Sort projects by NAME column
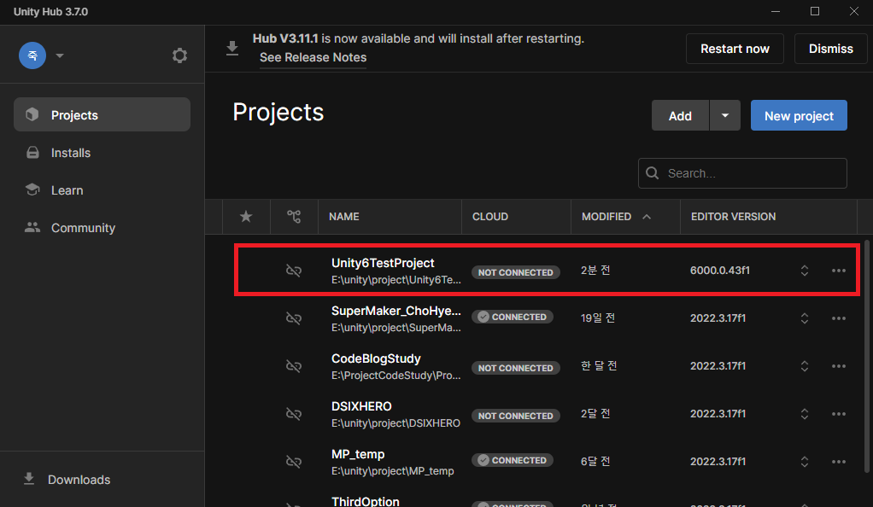Viewport: 873px width, 507px height. 343,217
